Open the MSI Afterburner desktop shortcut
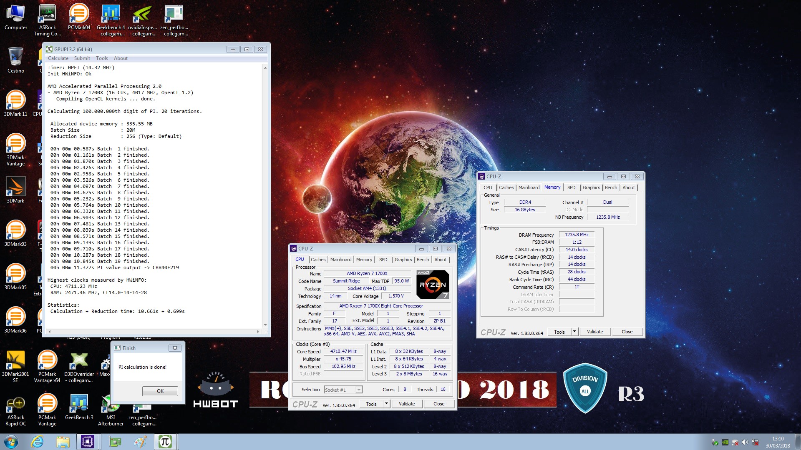Viewport: 801px width, 450px height. pyautogui.click(x=111, y=410)
